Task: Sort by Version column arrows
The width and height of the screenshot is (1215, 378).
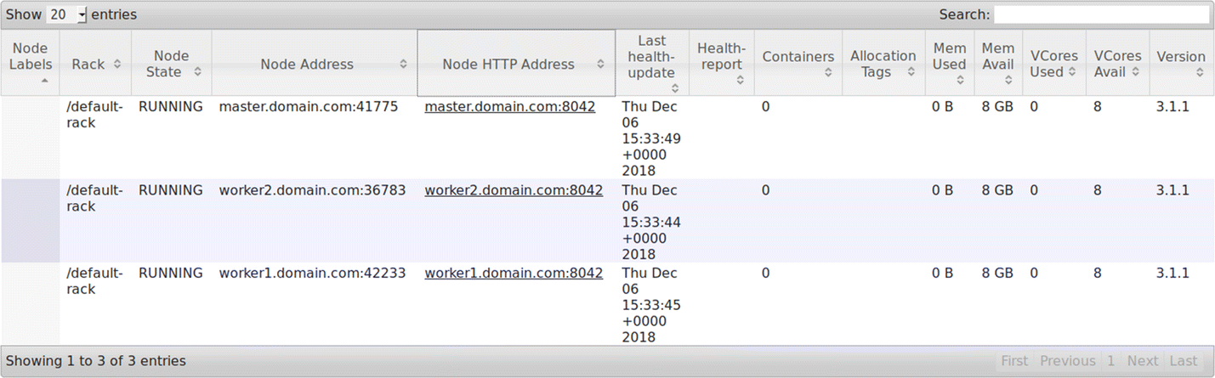Action: pos(1199,73)
